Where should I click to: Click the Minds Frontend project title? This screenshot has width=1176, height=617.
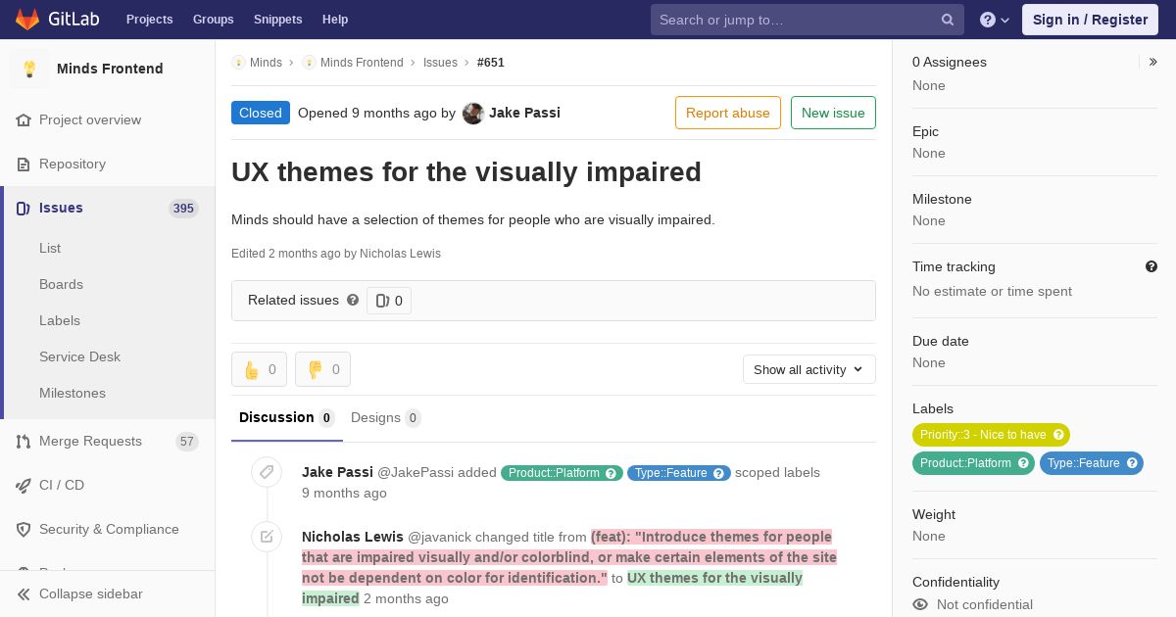[110, 69]
